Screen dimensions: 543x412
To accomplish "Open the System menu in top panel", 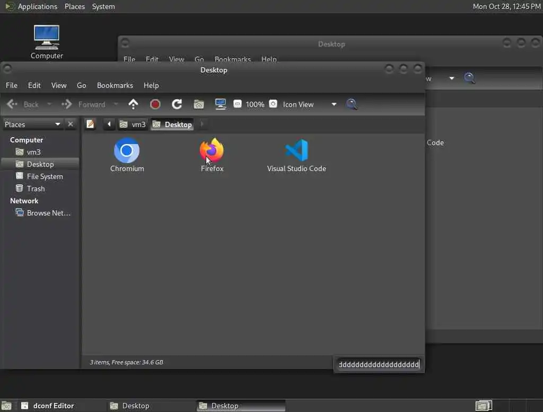I will pos(103,6).
